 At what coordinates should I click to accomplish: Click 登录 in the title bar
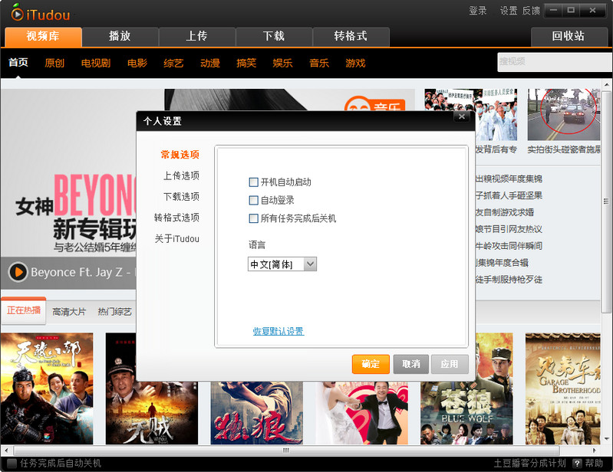478,11
